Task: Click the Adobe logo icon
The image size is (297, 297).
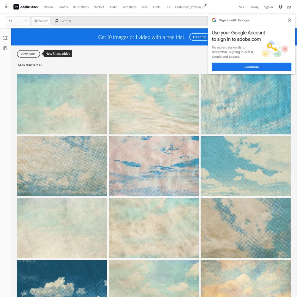Action: [289, 7]
